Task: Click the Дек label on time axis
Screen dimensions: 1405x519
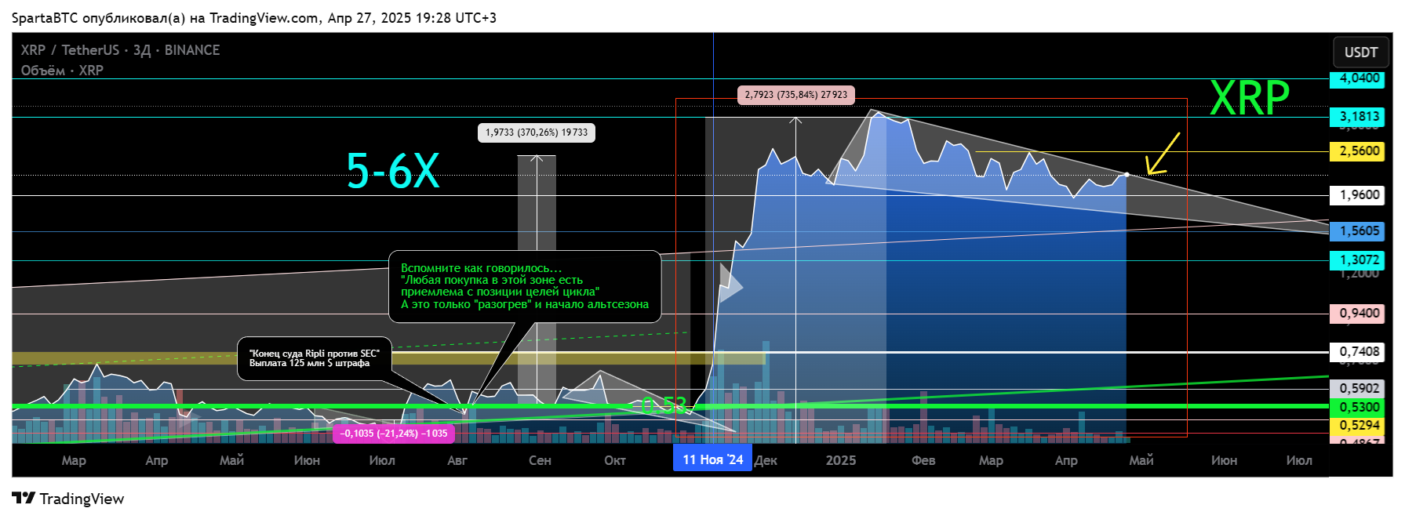Action: (766, 460)
